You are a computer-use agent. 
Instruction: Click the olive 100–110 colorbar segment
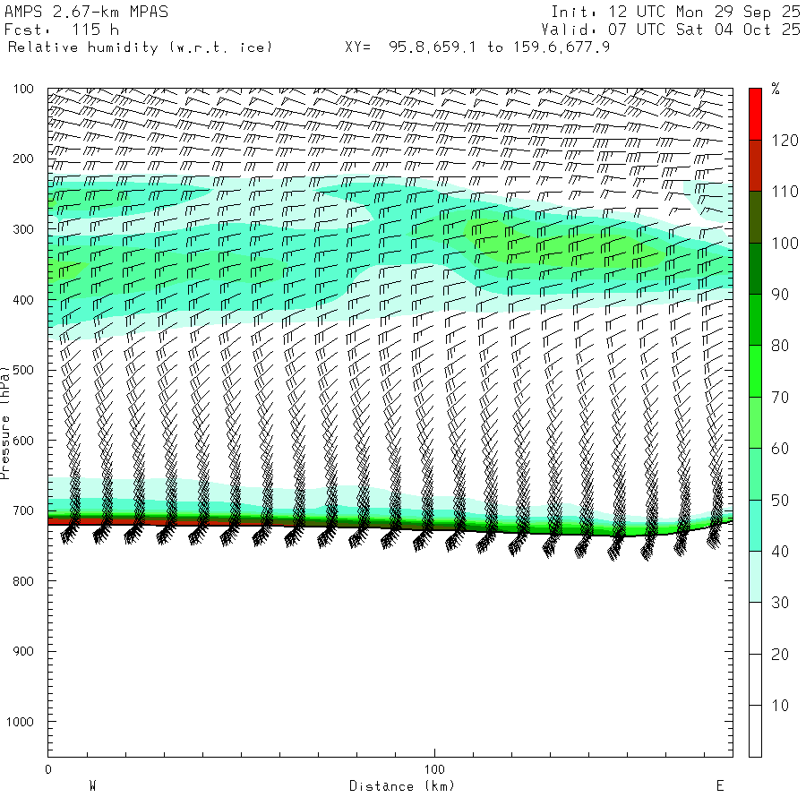[x=755, y=218]
